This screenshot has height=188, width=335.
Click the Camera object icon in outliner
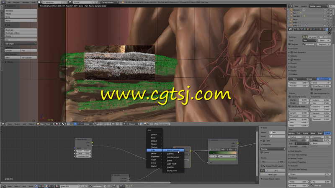coord(291,10)
